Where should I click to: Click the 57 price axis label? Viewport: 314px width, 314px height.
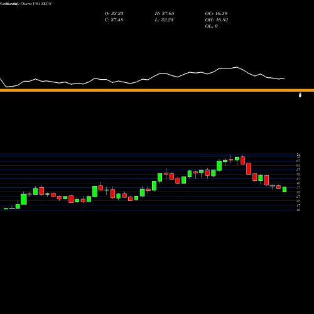298,170
